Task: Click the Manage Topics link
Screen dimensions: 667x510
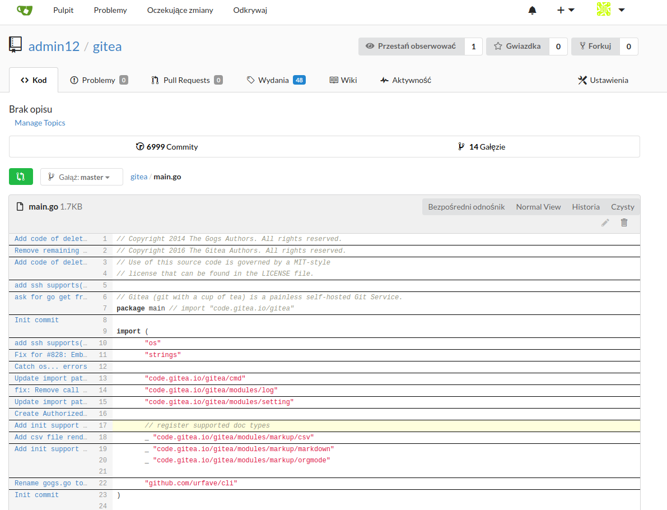Action: (40, 123)
